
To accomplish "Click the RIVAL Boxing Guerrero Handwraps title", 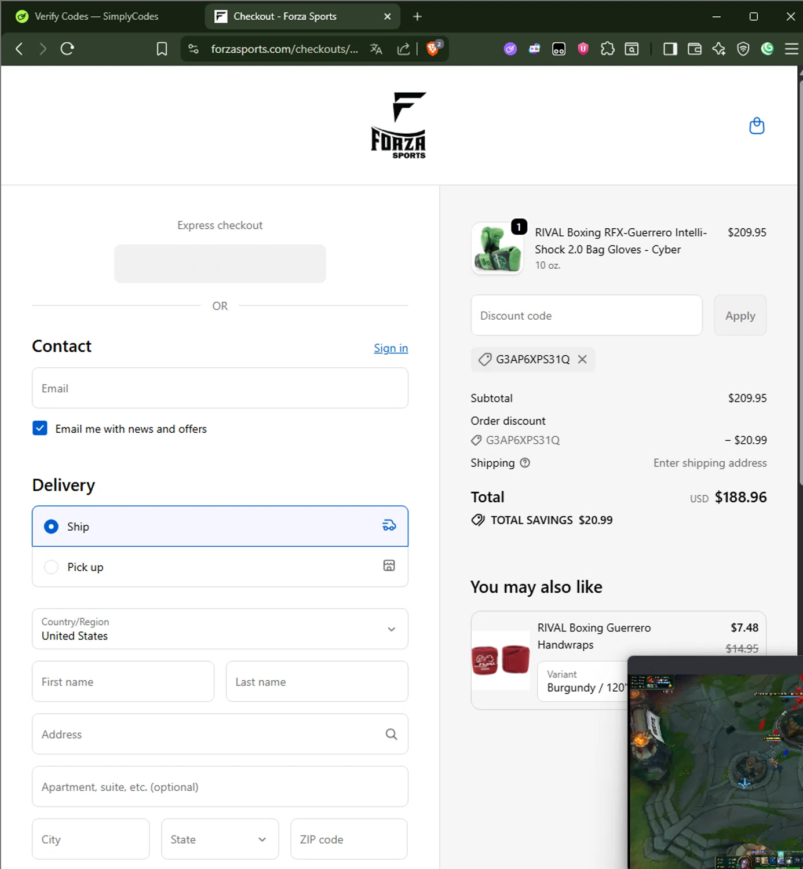I will [594, 636].
